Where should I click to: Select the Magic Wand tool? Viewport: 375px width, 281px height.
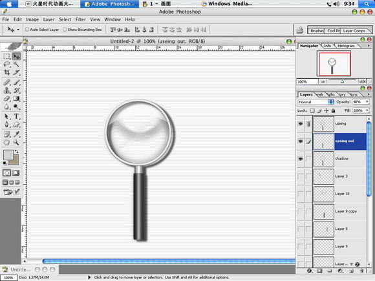[16, 65]
